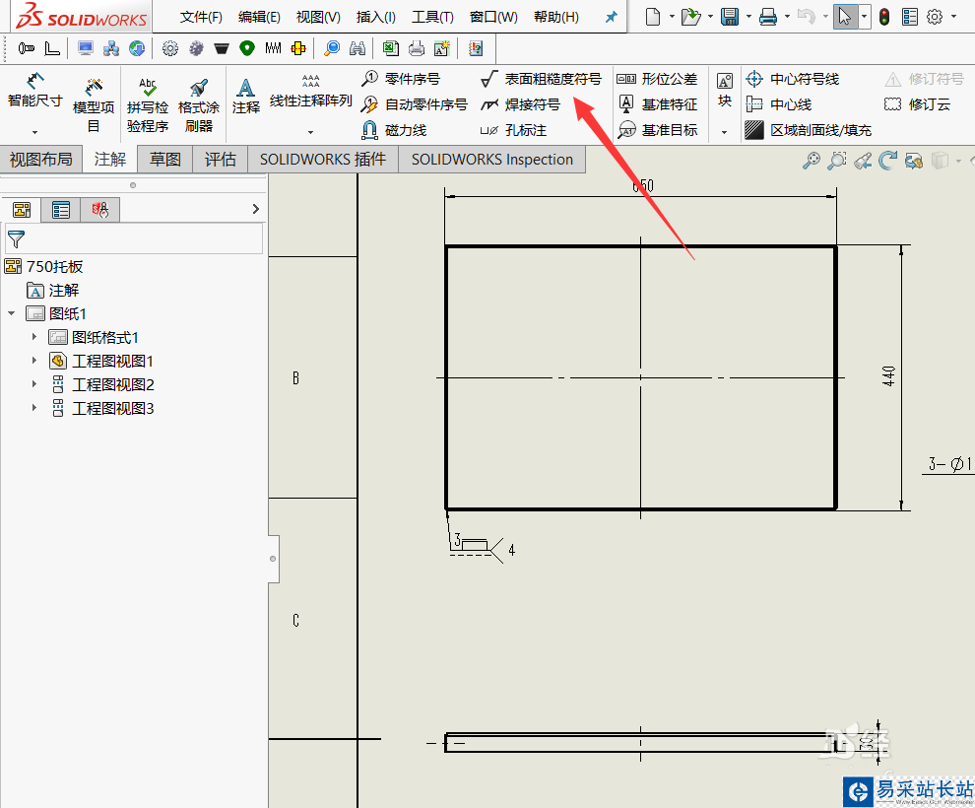Add a Centerline (中心线)
975x808 pixels.
tap(778, 104)
